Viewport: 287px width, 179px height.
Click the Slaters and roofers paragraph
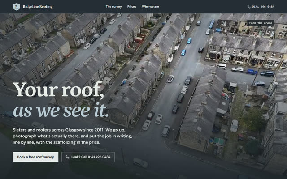point(73,136)
